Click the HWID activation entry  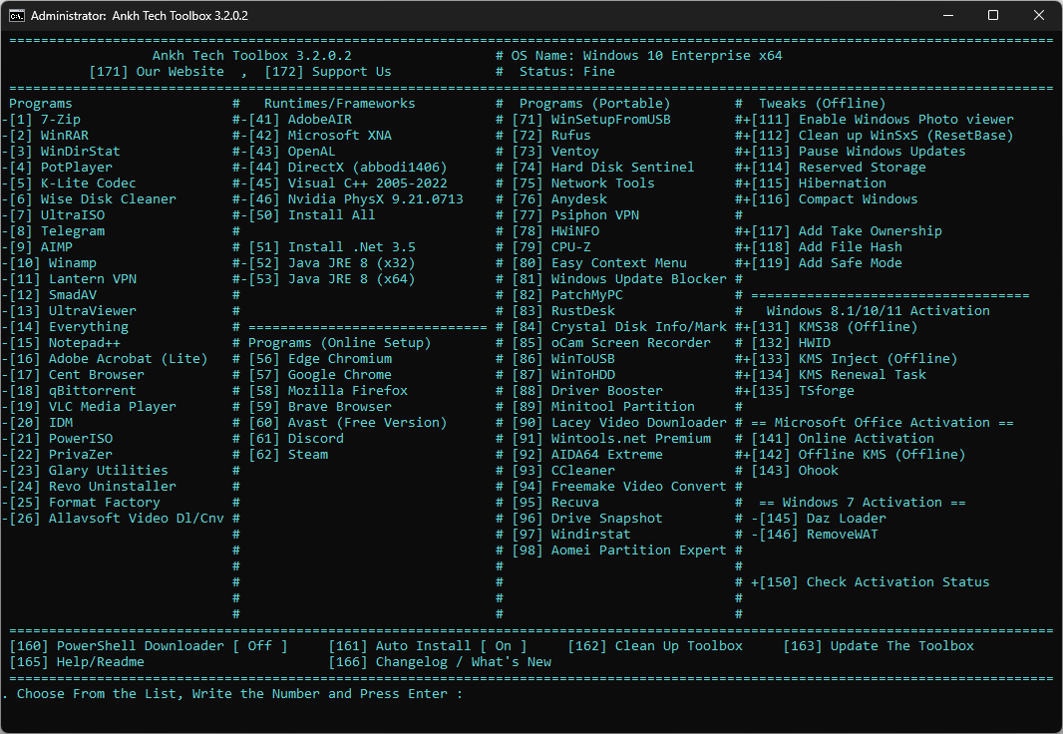(791, 343)
